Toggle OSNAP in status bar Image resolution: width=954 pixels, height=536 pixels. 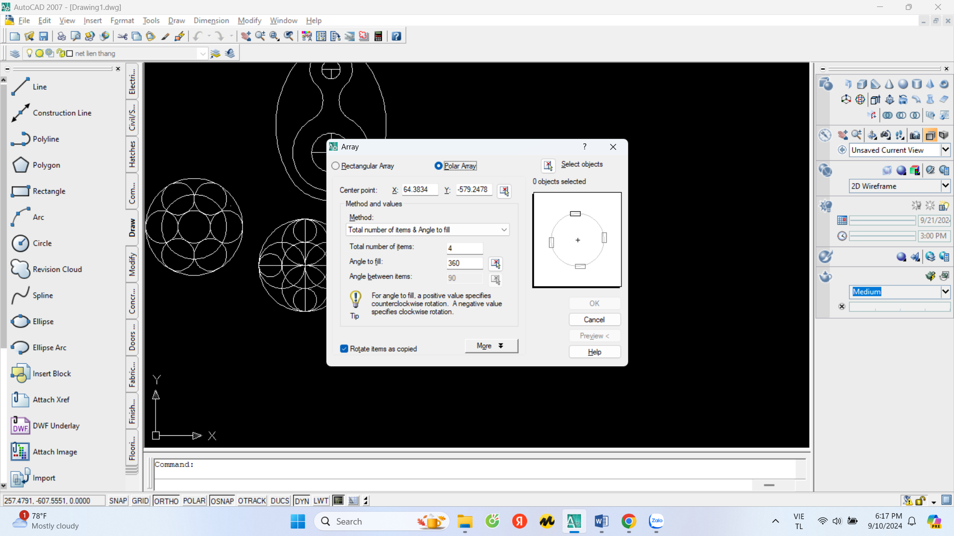[222, 501]
